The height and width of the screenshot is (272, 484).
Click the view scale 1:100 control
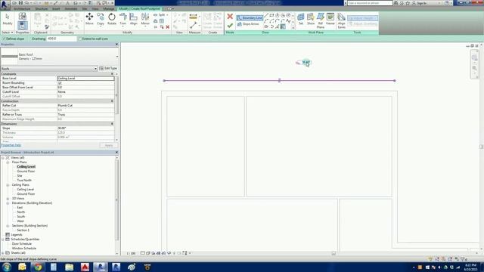pyautogui.click(x=131, y=253)
